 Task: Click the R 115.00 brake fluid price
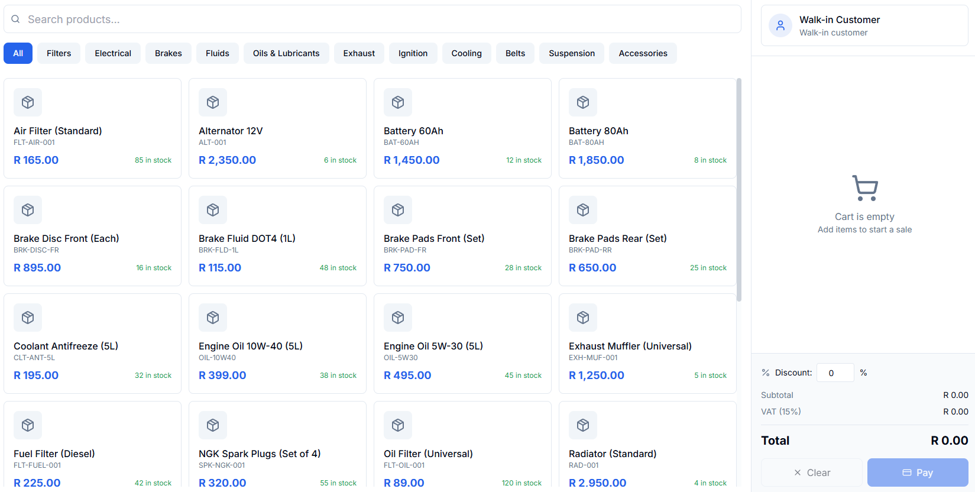point(220,268)
